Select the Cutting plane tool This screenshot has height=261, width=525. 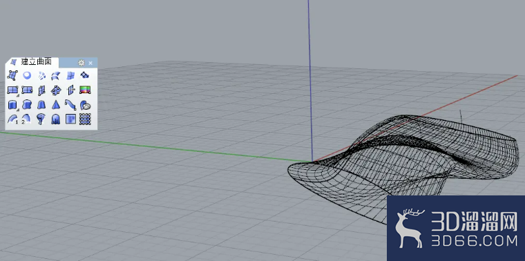pyautogui.click(x=70, y=90)
